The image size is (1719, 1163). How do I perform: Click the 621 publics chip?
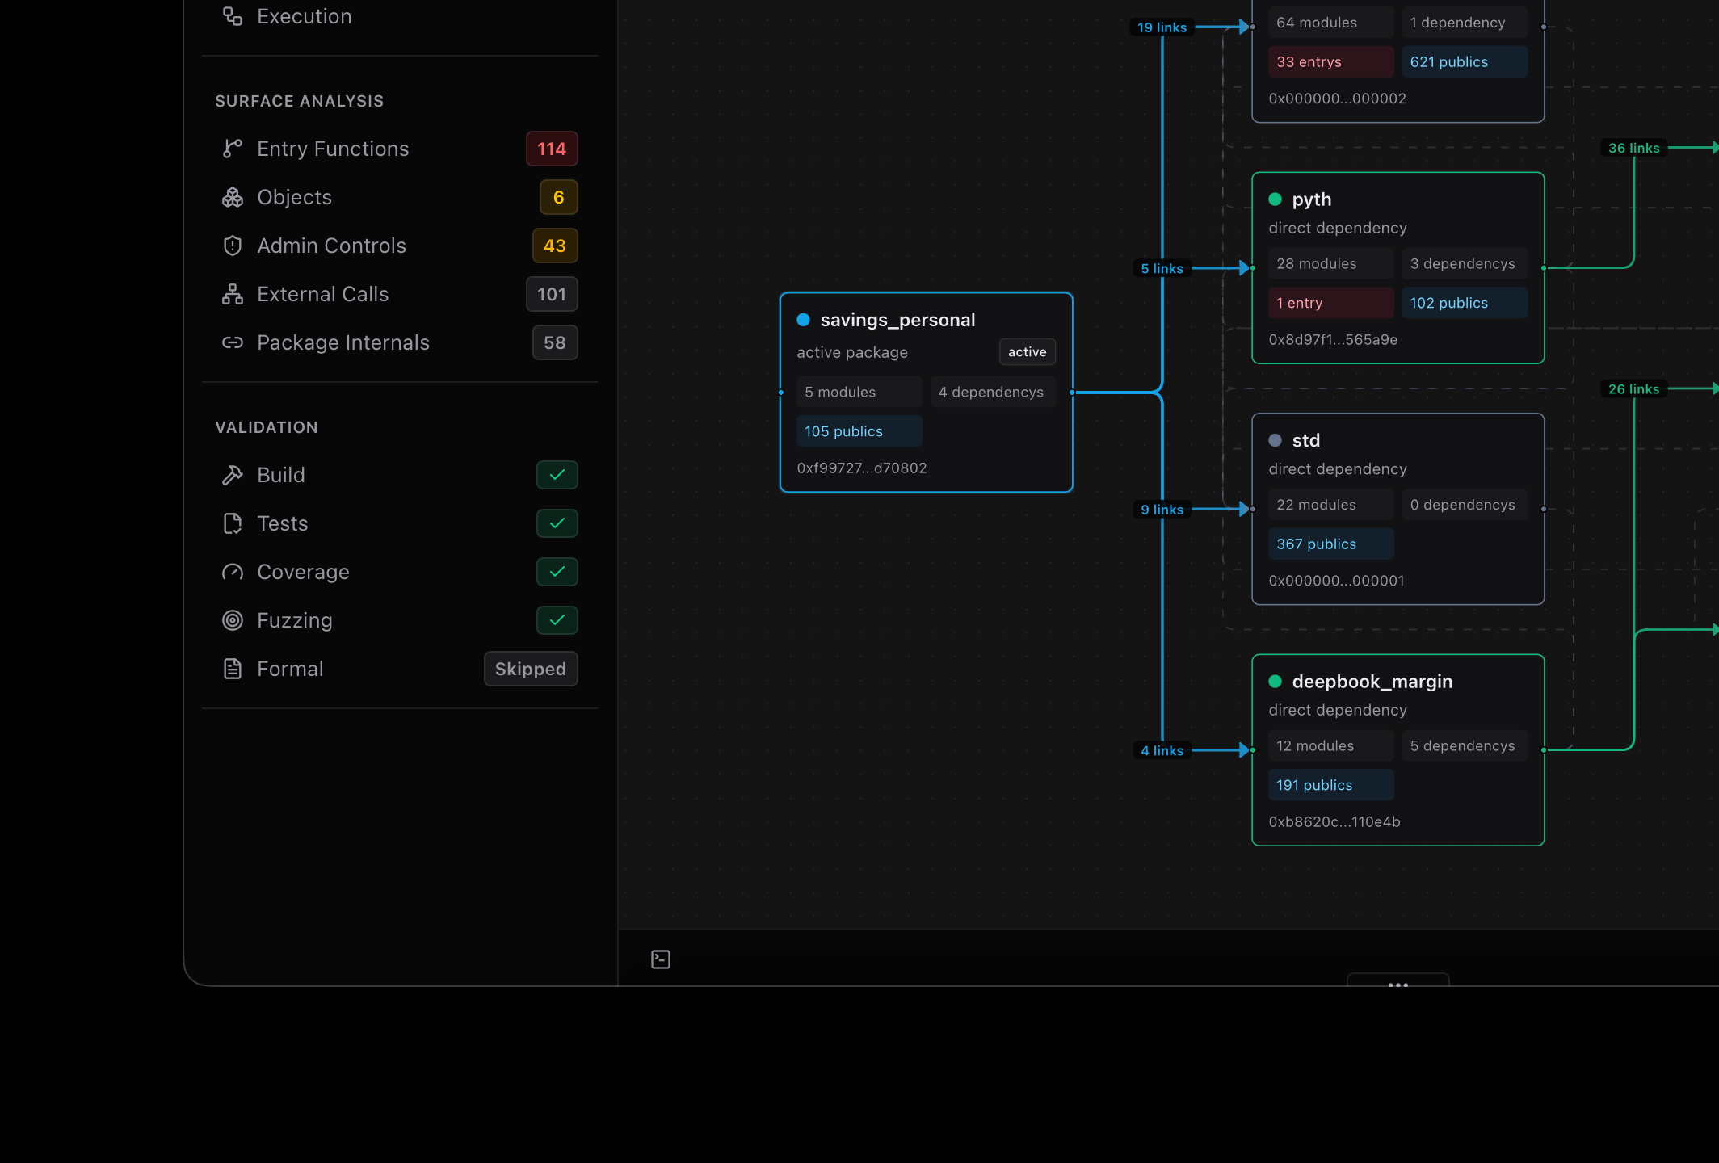(1465, 61)
